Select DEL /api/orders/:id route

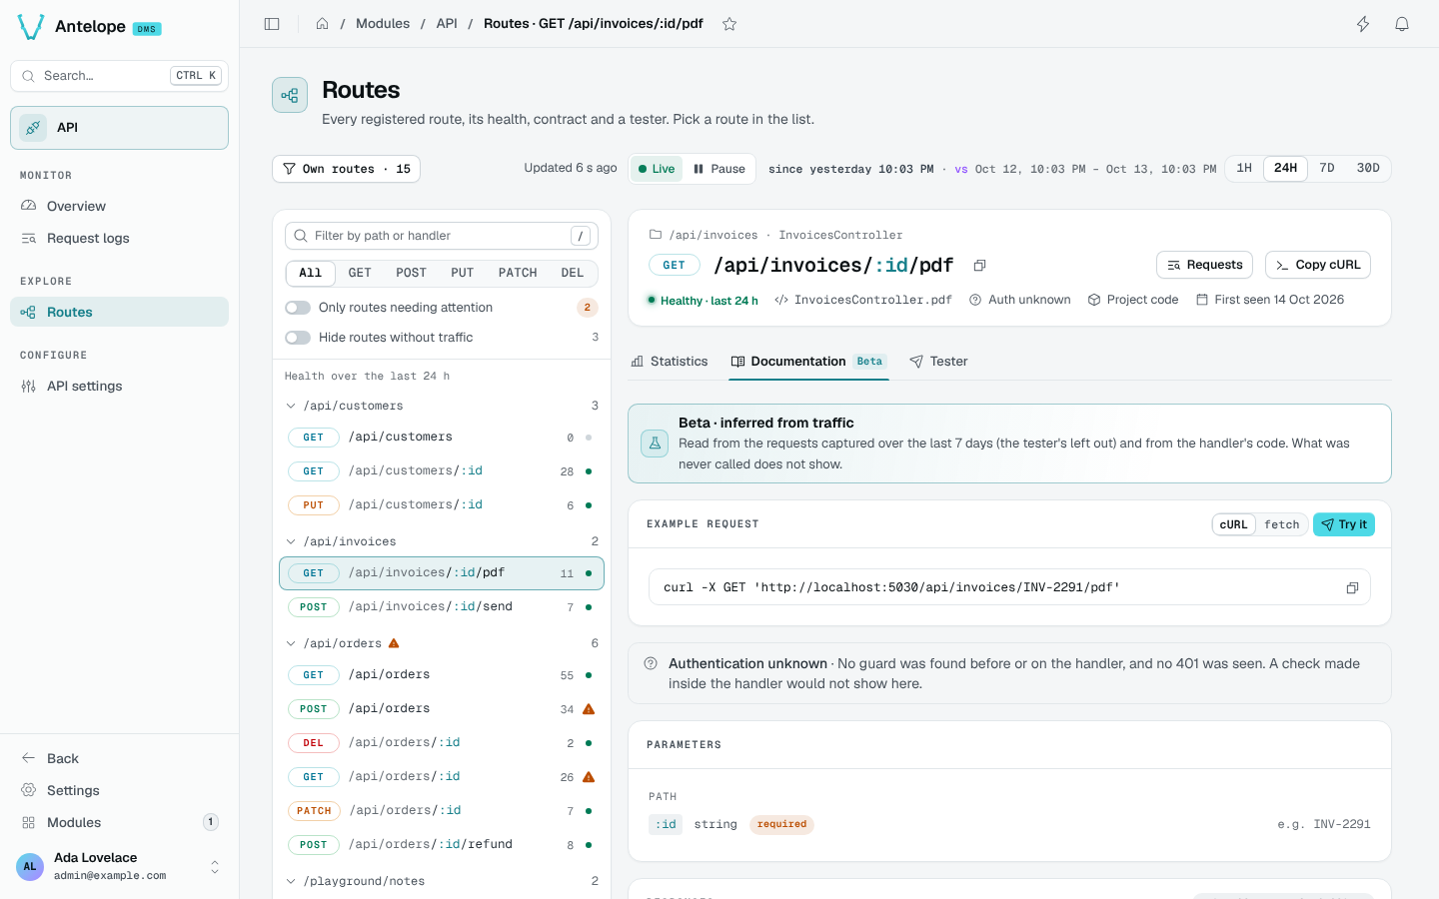pyautogui.click(x=442, y=743)
